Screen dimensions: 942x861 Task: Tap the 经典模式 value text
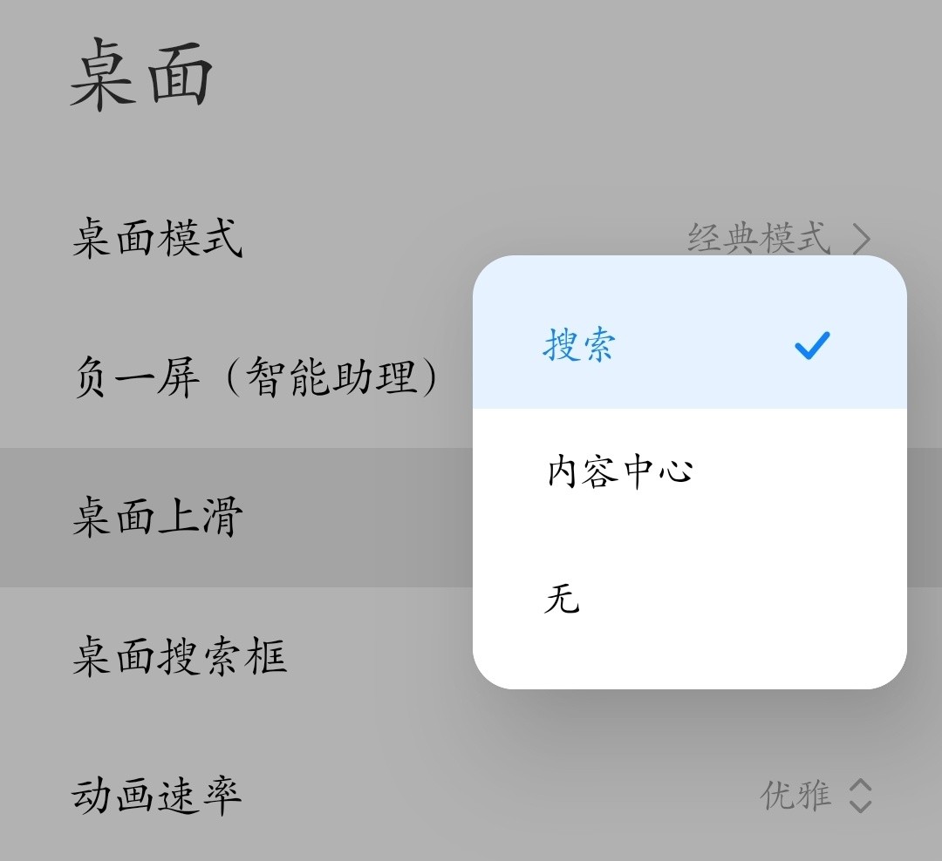(760, 239)
